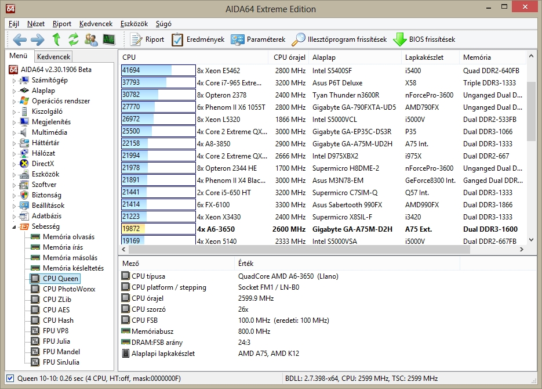Click Illesztőprogram frissítések
542x389 pixels.
(339, 39)
